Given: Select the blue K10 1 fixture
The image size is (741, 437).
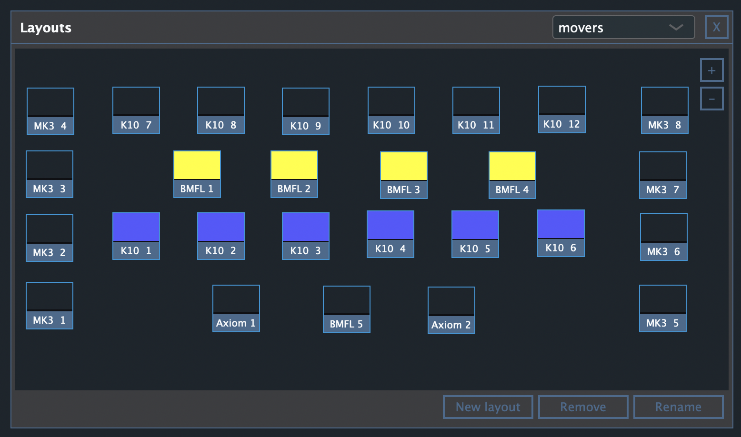Looking at the screenshot, I should tap(136, 236).
